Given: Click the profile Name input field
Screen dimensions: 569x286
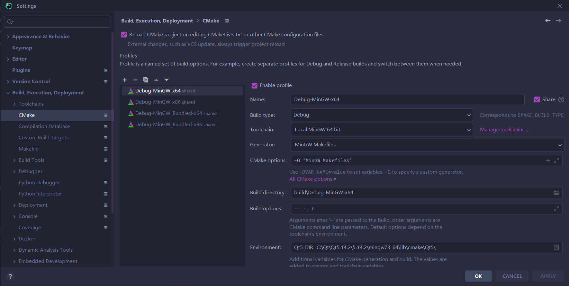Looking at the screenshot, I should click(407, 100).
